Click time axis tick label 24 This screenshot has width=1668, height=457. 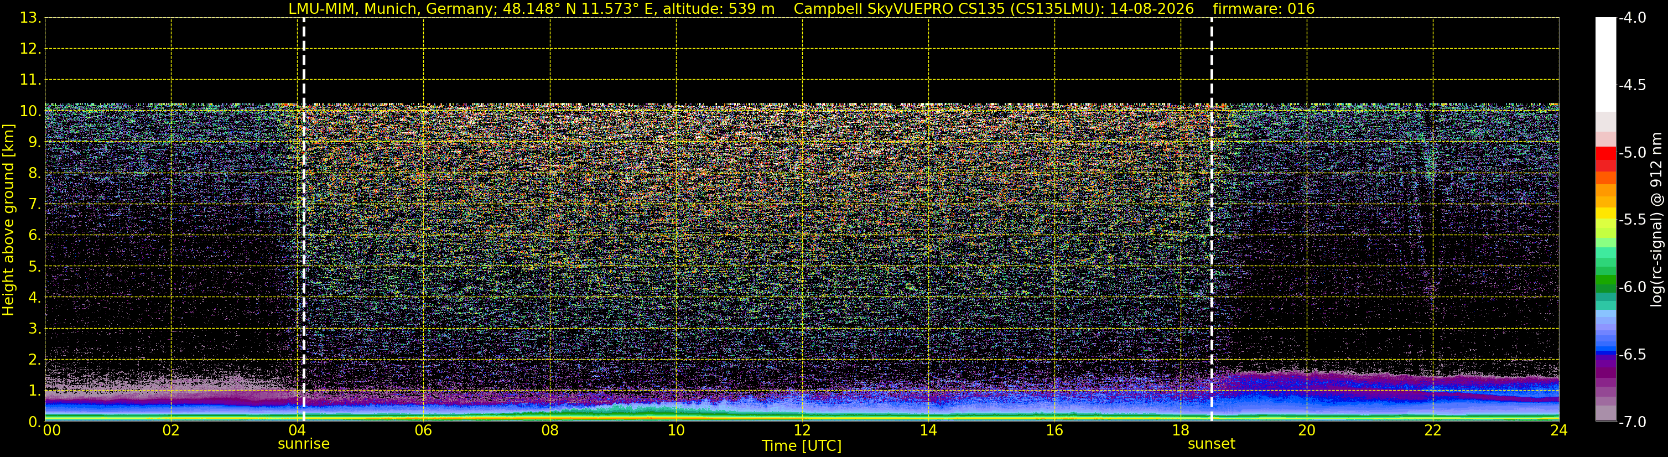click(x=1559, y=430)
